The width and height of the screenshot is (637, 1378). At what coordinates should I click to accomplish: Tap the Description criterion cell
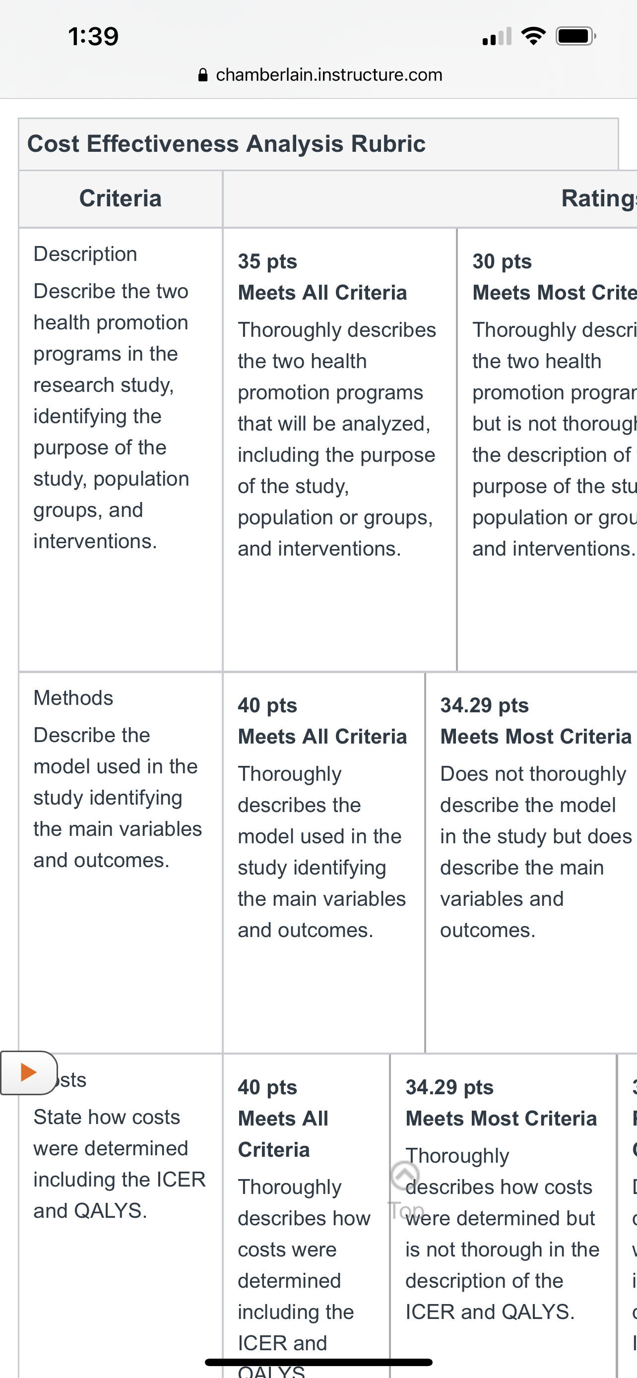pos(121,449)
